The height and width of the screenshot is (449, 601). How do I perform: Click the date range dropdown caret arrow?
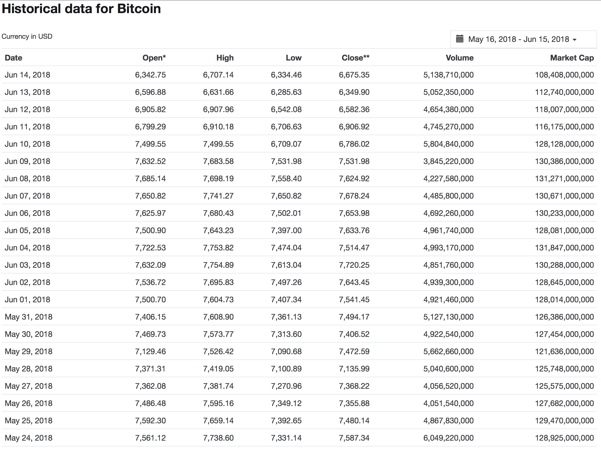[574, 40]
